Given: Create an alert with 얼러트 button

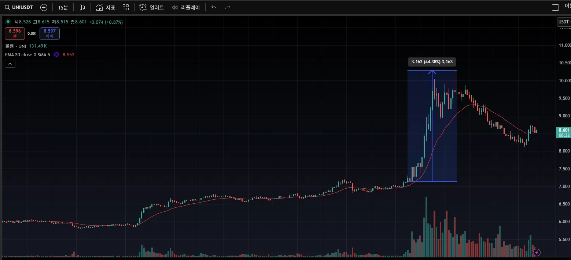Looking at the screenshot, I should tap(151, 7).
